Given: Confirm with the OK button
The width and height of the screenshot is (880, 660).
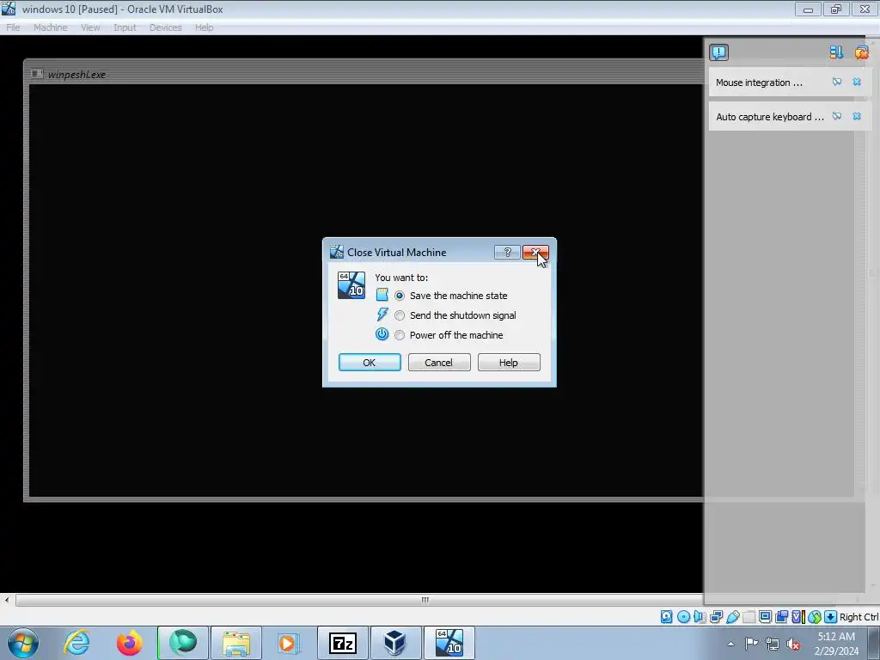Looking at the screenshot, I should pyautogui.click(x=370, y=363).
